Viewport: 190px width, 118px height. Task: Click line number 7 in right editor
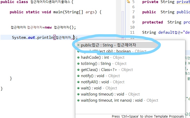[133, 12]
